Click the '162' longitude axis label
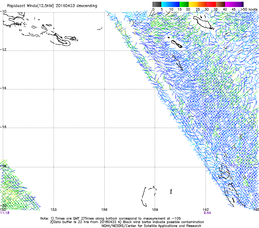 click(206, 210)
